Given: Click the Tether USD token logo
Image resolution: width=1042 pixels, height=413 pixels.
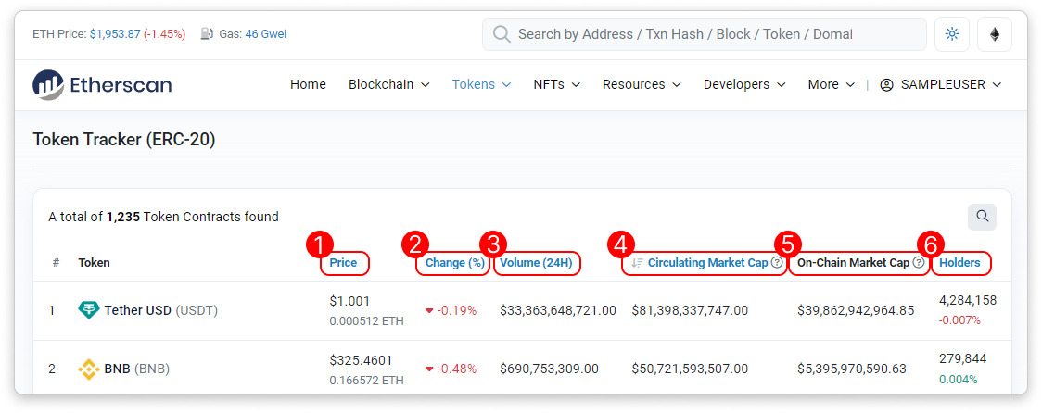Looking at the screenshot, I should 89,310.
